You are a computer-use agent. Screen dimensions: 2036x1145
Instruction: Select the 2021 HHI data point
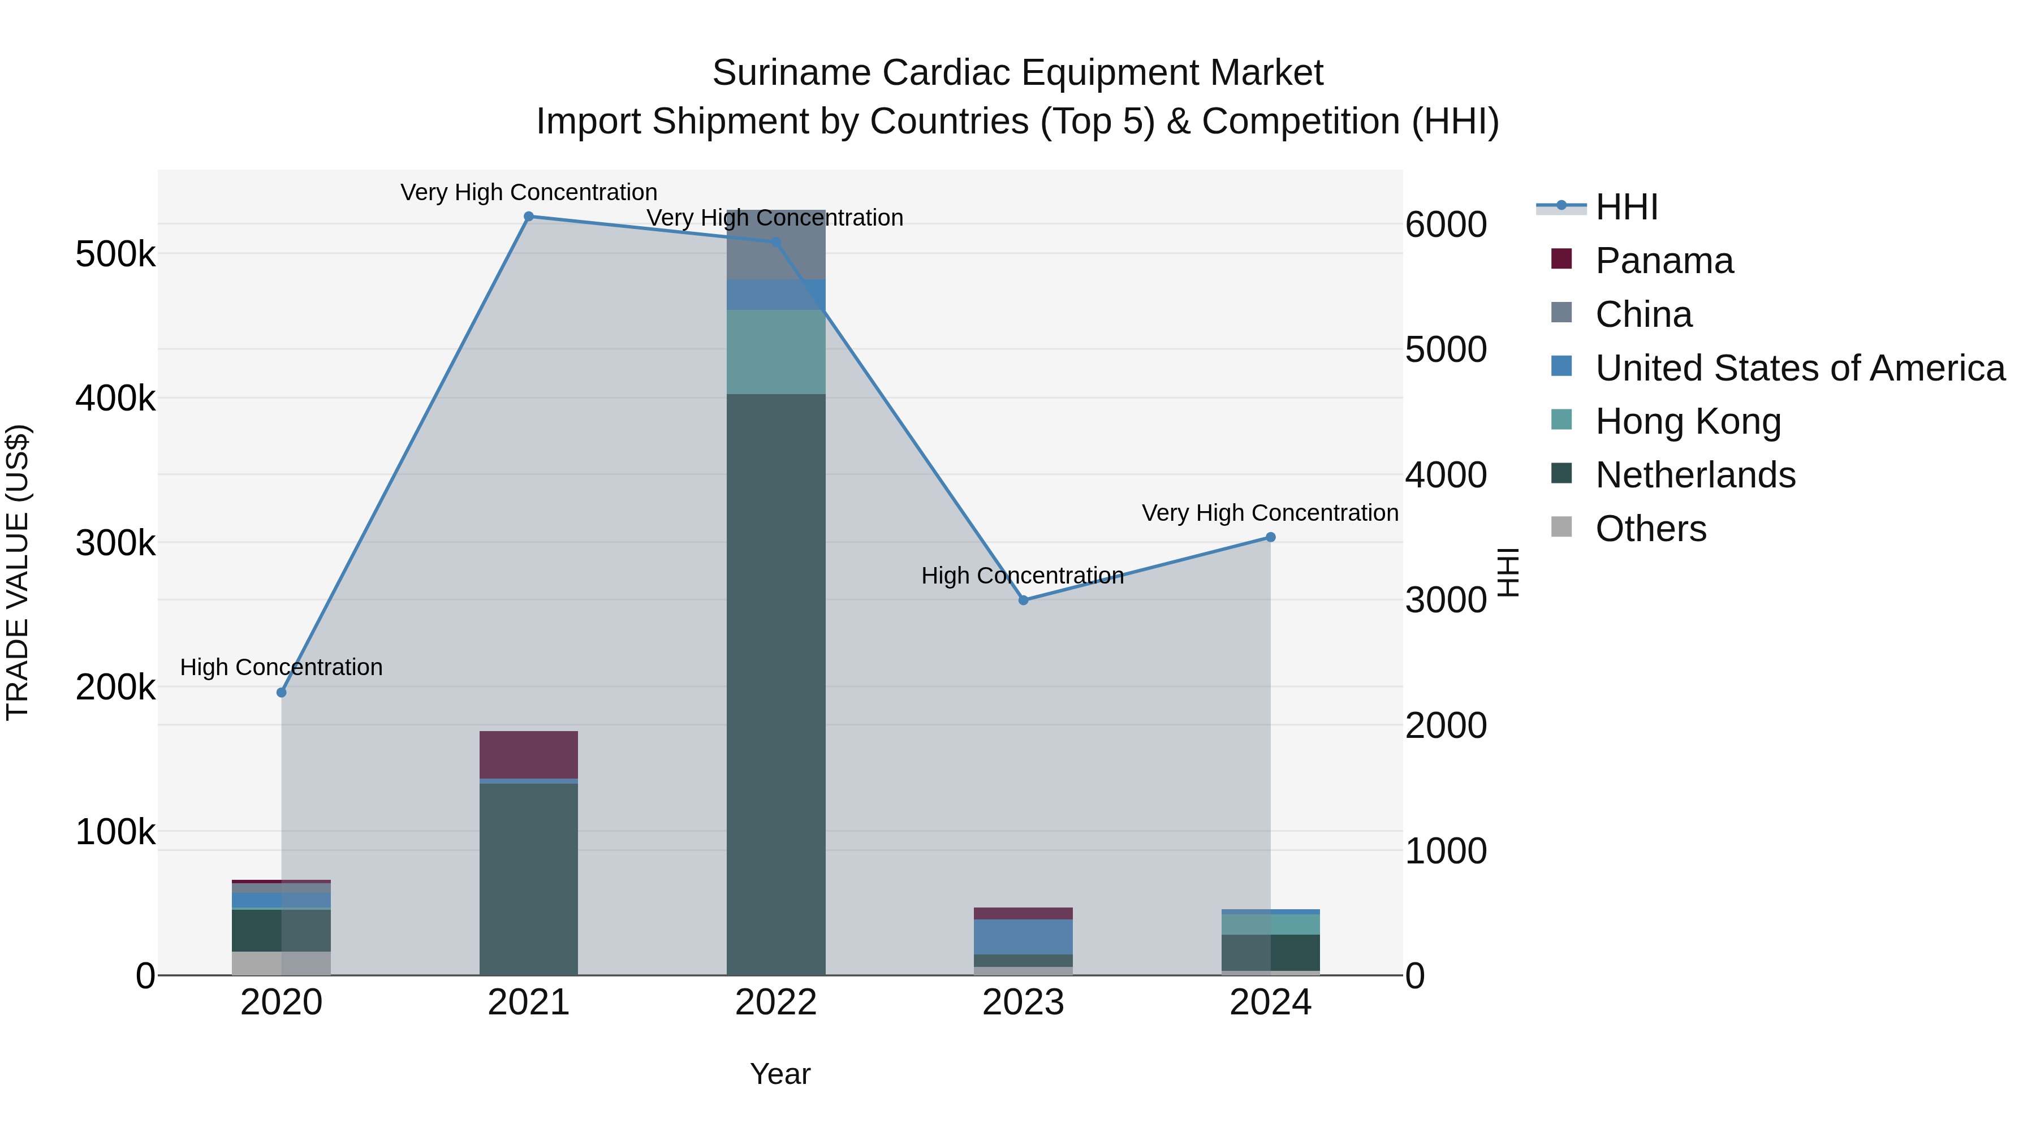[529, 217]
